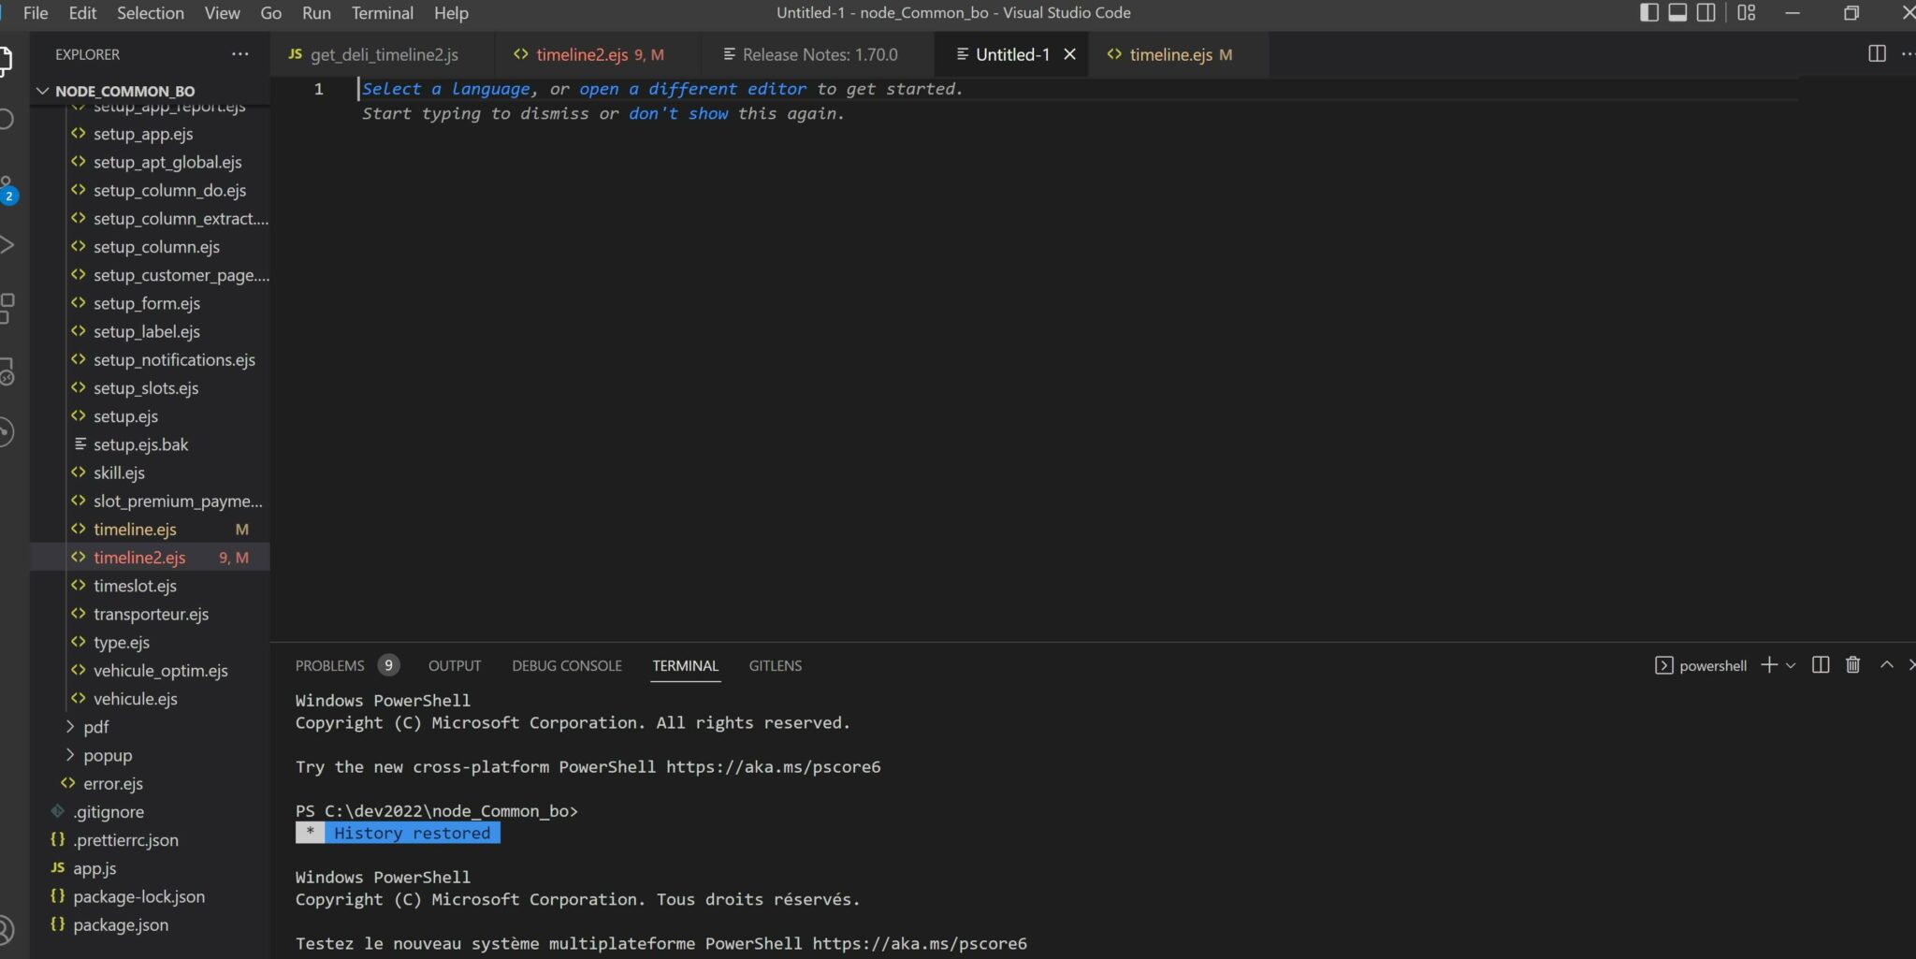Image resolution: width=1916 pixels, height=959 pixels.
Task: Open the Source Control view
Action: point(9,182)
